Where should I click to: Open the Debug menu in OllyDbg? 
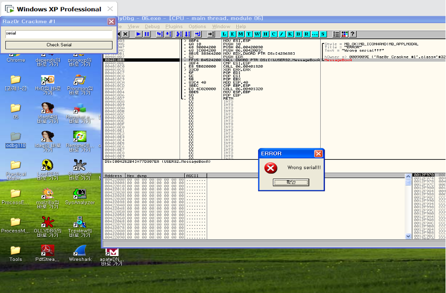click(152, 27)
